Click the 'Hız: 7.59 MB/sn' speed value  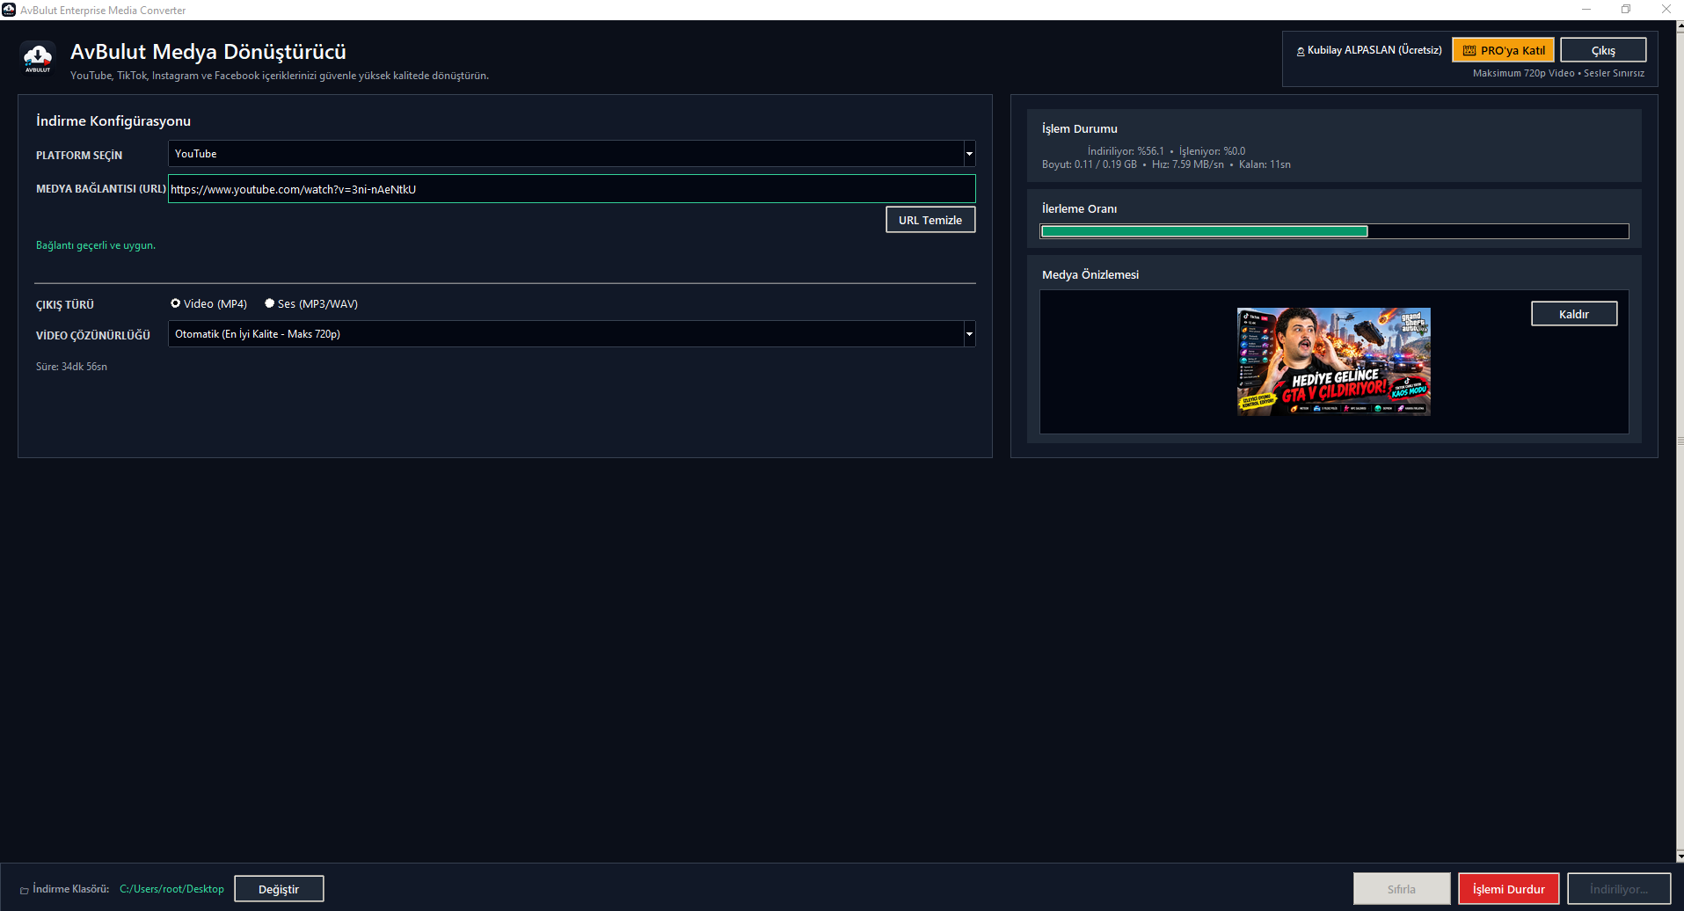coord(1188,164)
